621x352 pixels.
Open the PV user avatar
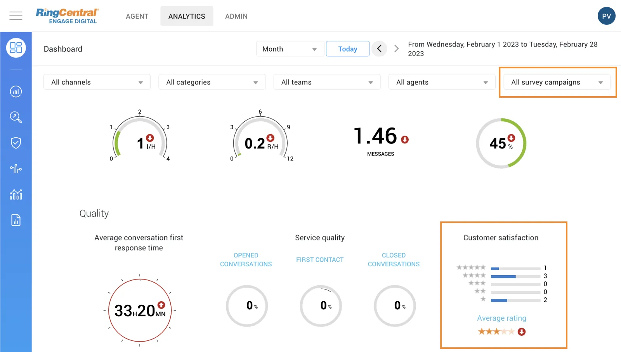tap(606, 16)
